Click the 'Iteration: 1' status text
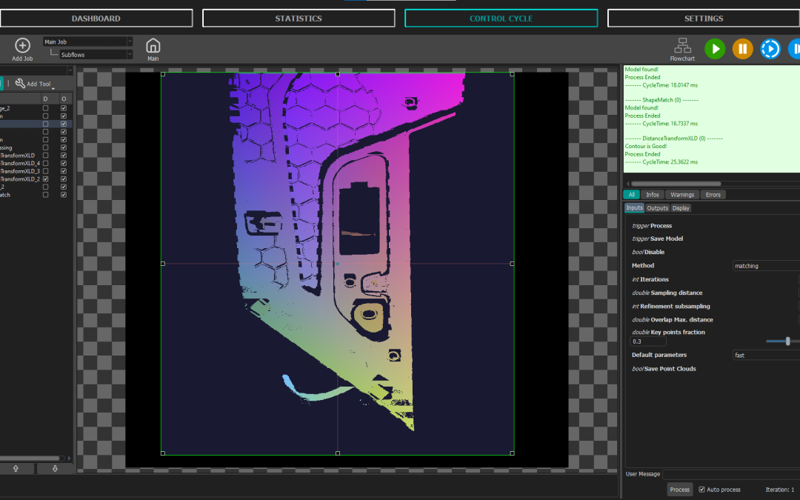Viewport: 800px width, 500px height. (x=779, y=490)
